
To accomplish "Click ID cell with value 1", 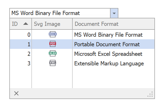I will pos(21,44).
